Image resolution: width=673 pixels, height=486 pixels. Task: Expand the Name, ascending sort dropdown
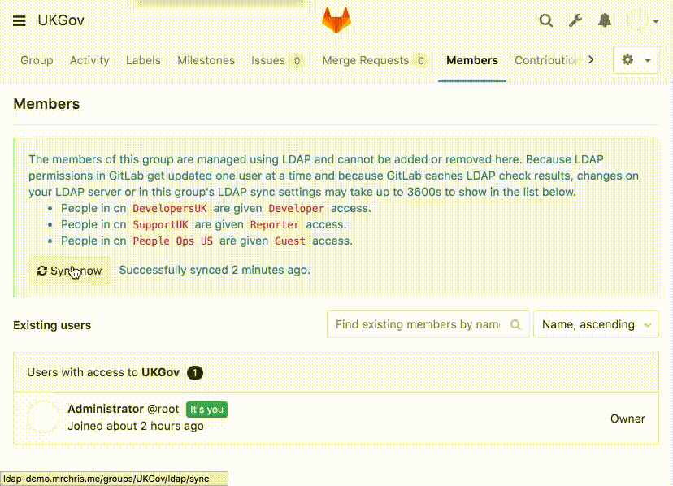point(596,324)
